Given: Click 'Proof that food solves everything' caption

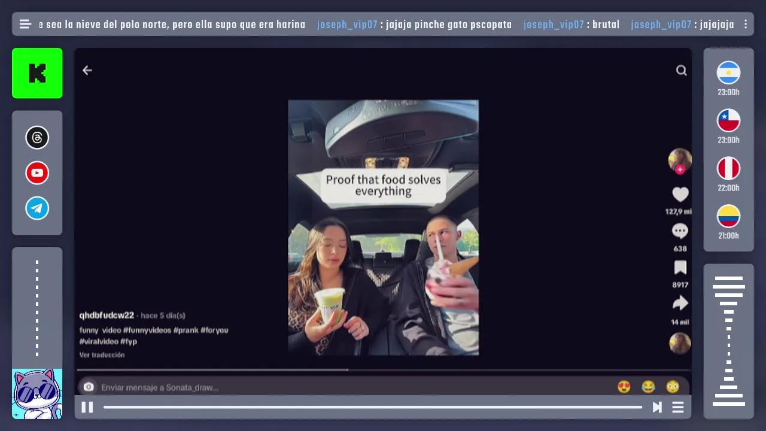Looking at the screenshot, I should tap(383, 186).
